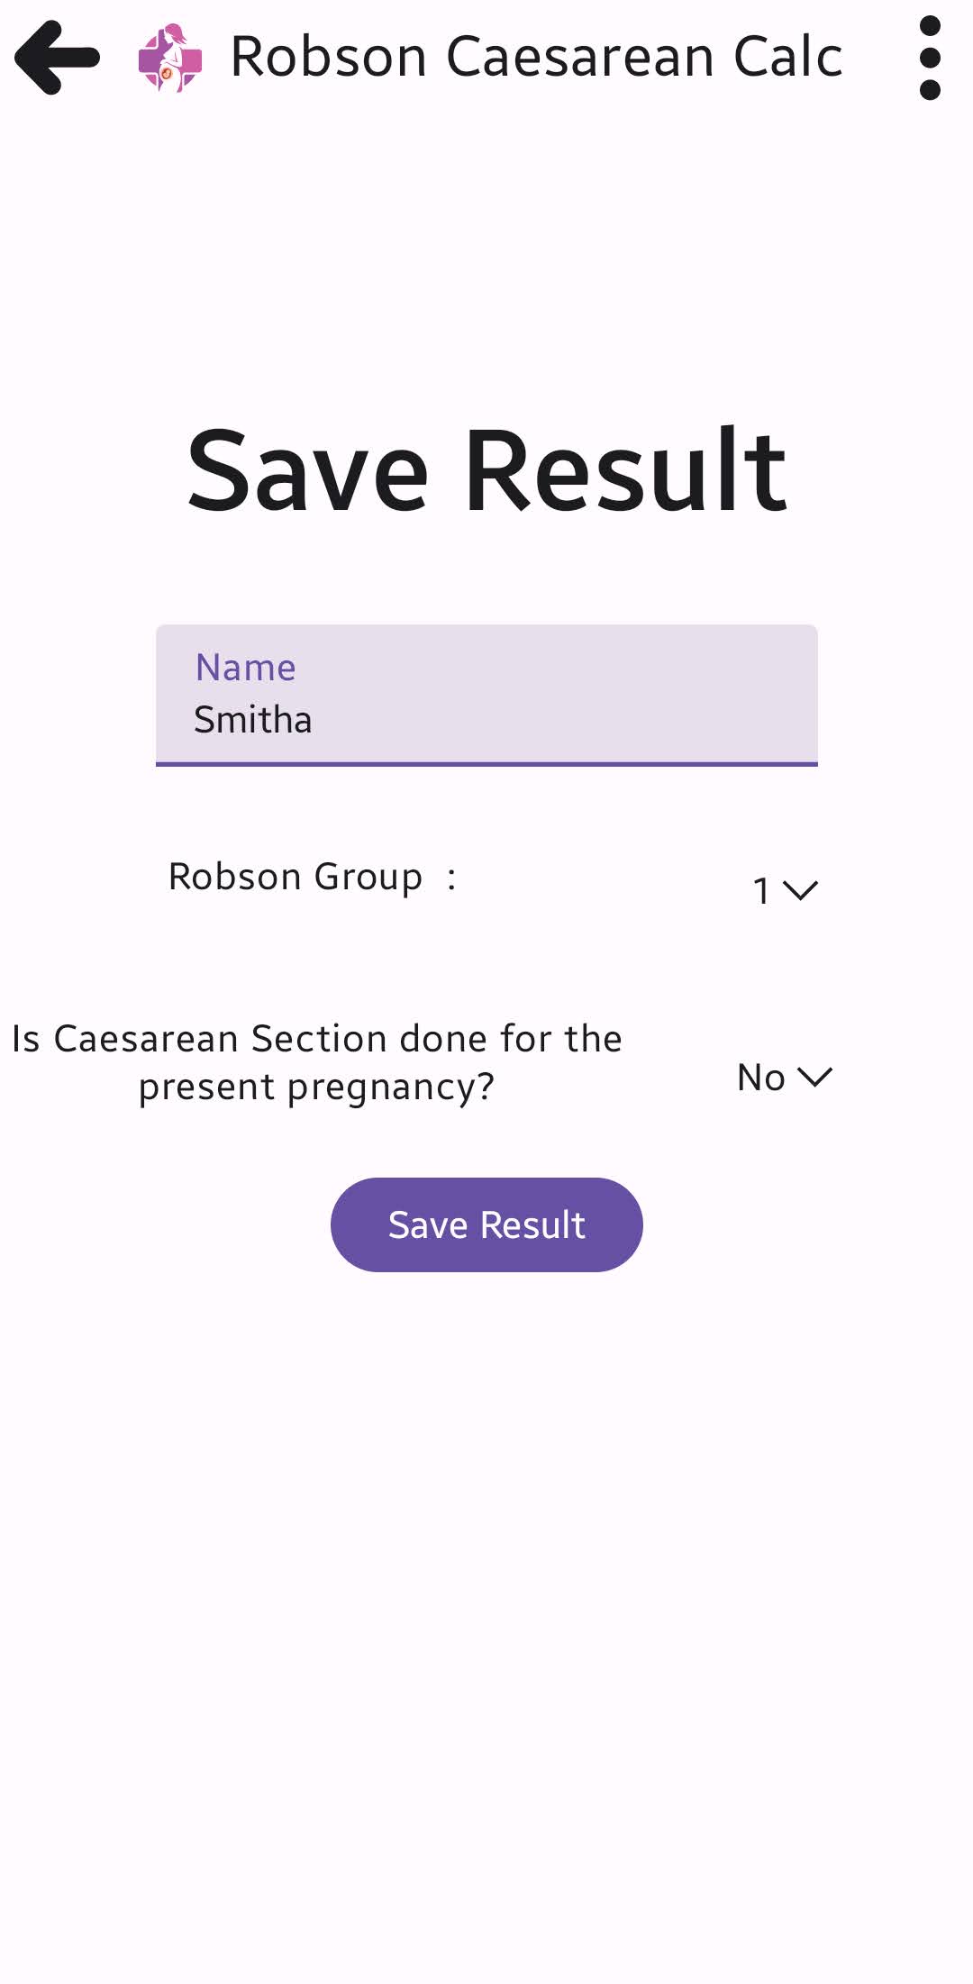Tap the back arrow icon
973x1984 pixels.
[x=57, y=58]
